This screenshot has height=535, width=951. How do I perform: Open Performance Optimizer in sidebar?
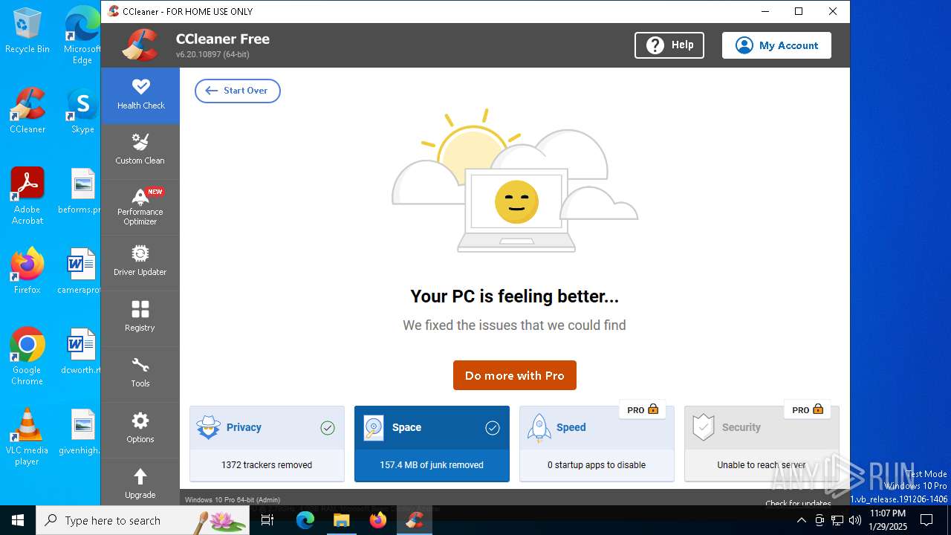tap(140, 207)
